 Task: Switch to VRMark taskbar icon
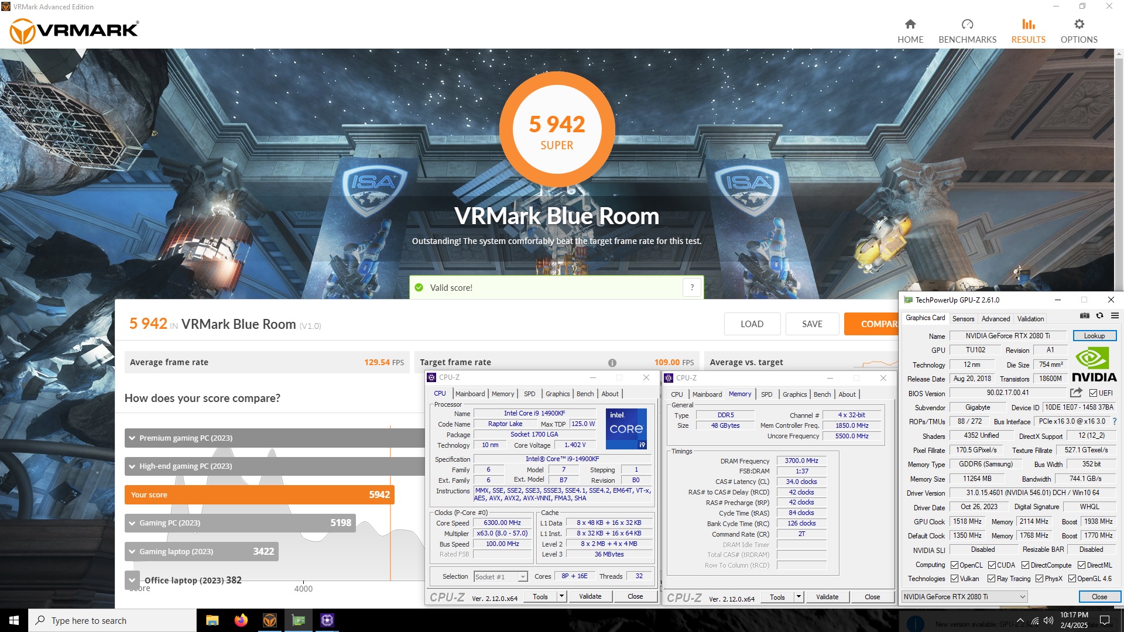tap(269, 620)
